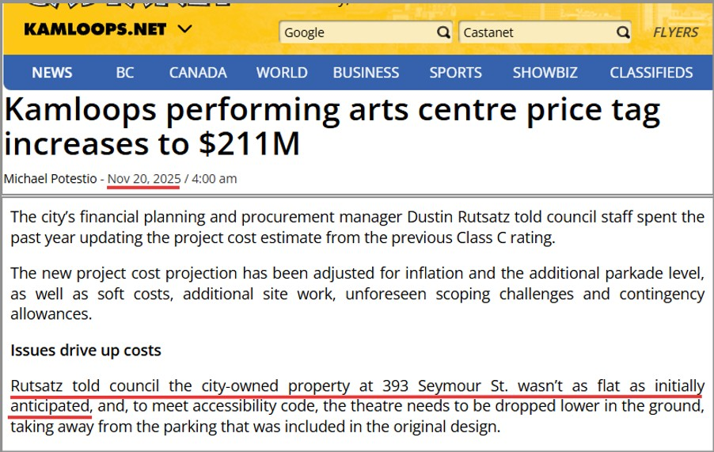Expand the KAMLOOPS.NET city dropdown chevron
714x452 pixels.
point(184,29)
